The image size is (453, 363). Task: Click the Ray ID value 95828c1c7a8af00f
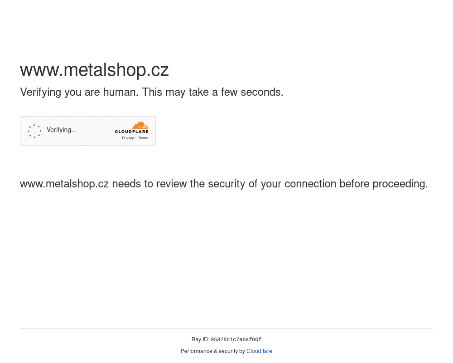pyautogui.click(x=236, y=339)
